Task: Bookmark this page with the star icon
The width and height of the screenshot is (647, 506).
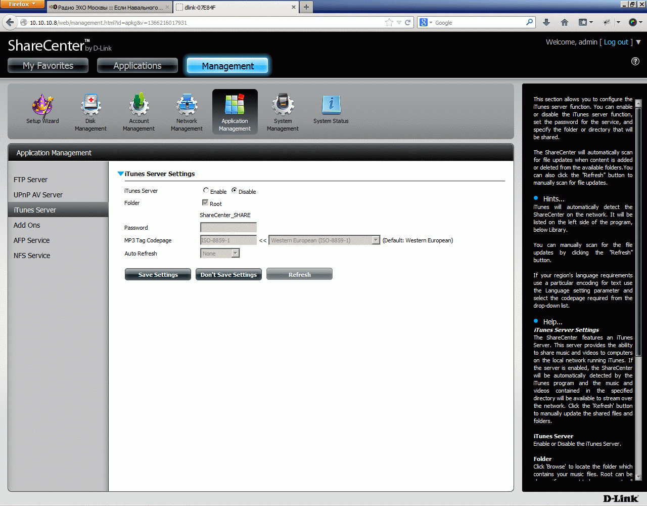Action: pos(389,22)
